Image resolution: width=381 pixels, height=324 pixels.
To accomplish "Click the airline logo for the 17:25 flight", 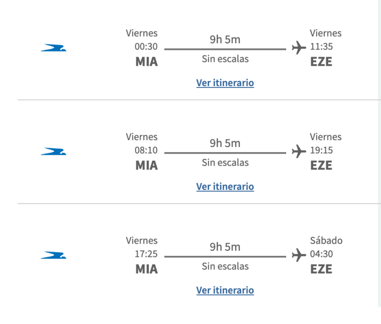I will coord(53,255).
